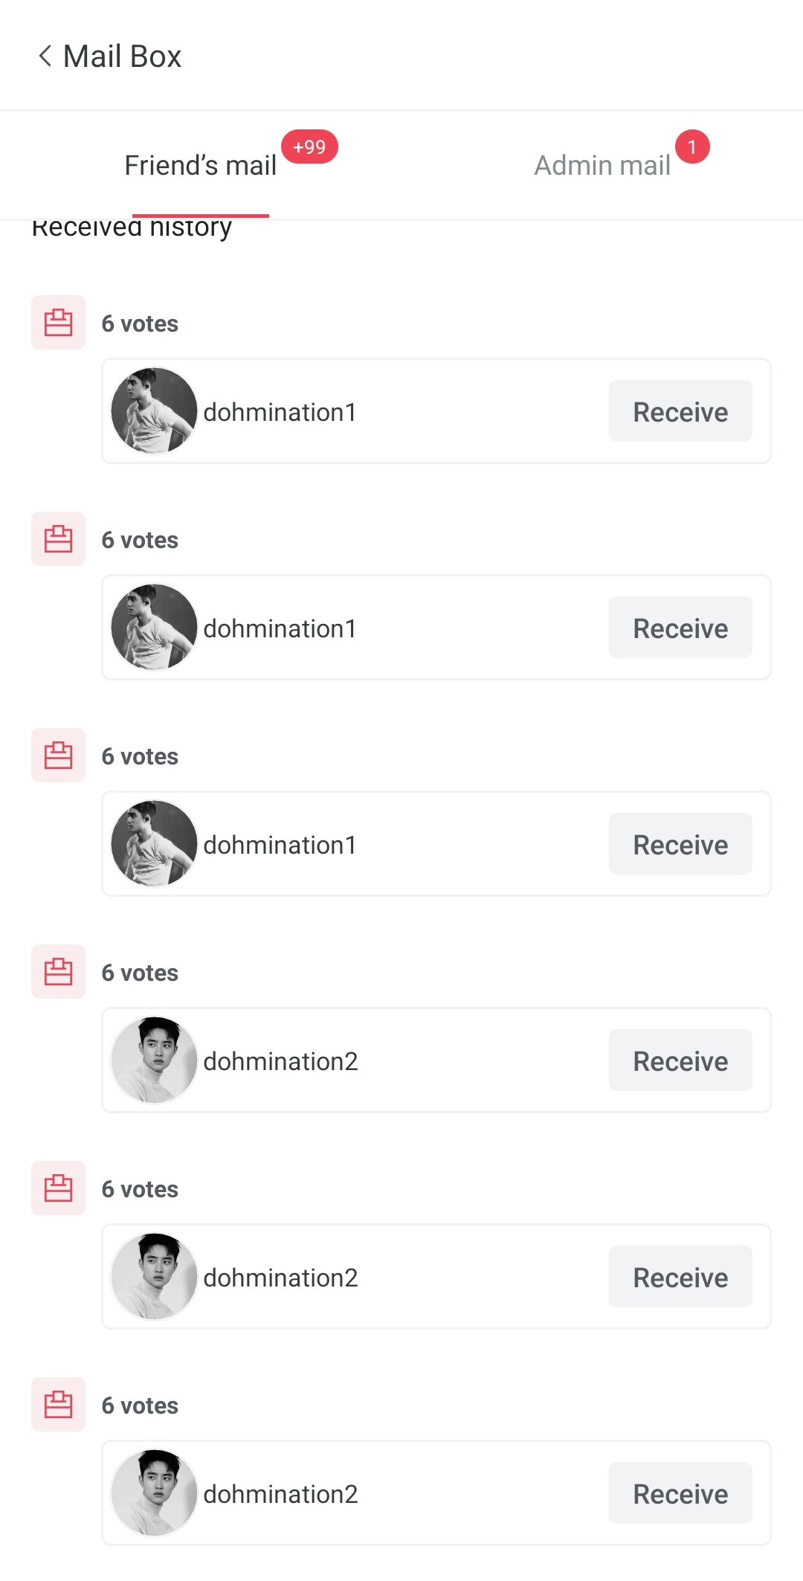Open the third dohmination1 avatar
This screenshot has width=803, height=1581.
coord(154,844)
